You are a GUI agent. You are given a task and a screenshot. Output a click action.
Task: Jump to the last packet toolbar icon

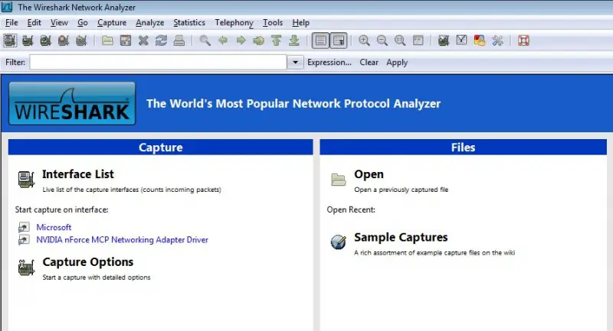(294, 41)
